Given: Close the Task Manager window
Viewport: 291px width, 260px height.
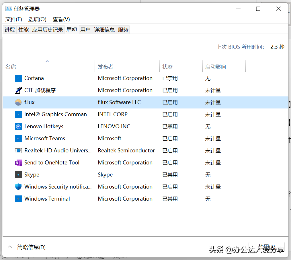Looking at the screenshot, I should coord(278,9).
